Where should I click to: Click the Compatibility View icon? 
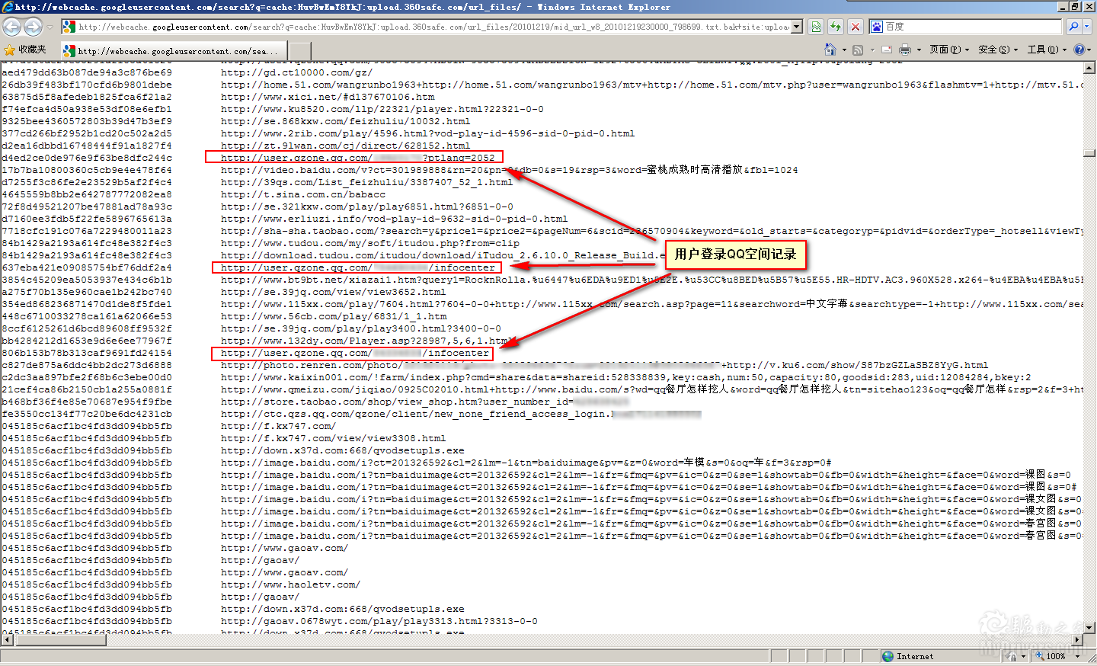(x=816, y=27)
